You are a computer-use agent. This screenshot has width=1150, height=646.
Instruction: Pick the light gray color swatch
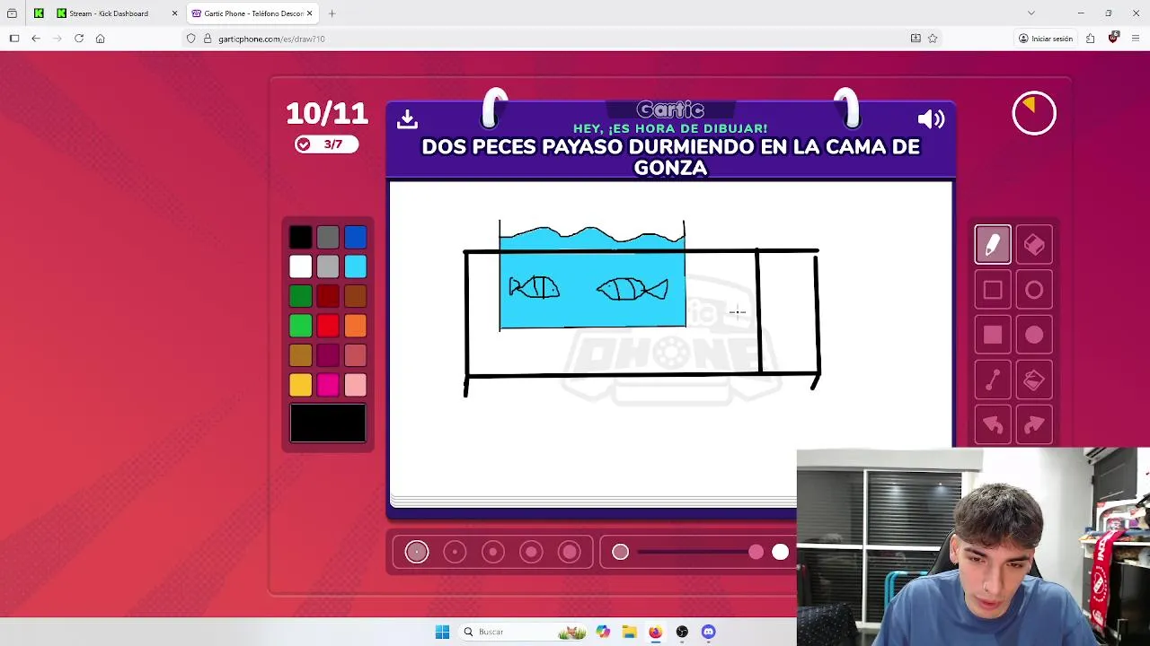coord(328,266)
